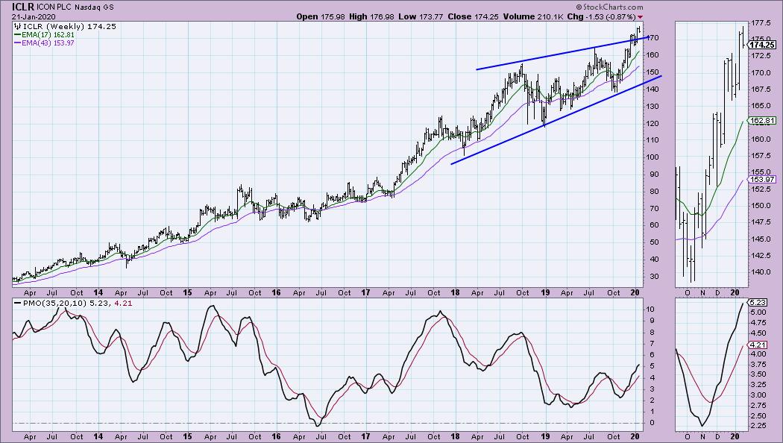Click the 17 year label under price chart
The image size is (783, 443).
(366, 293)
